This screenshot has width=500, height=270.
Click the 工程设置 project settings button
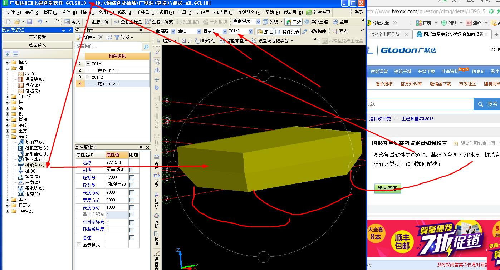(37, 37)
